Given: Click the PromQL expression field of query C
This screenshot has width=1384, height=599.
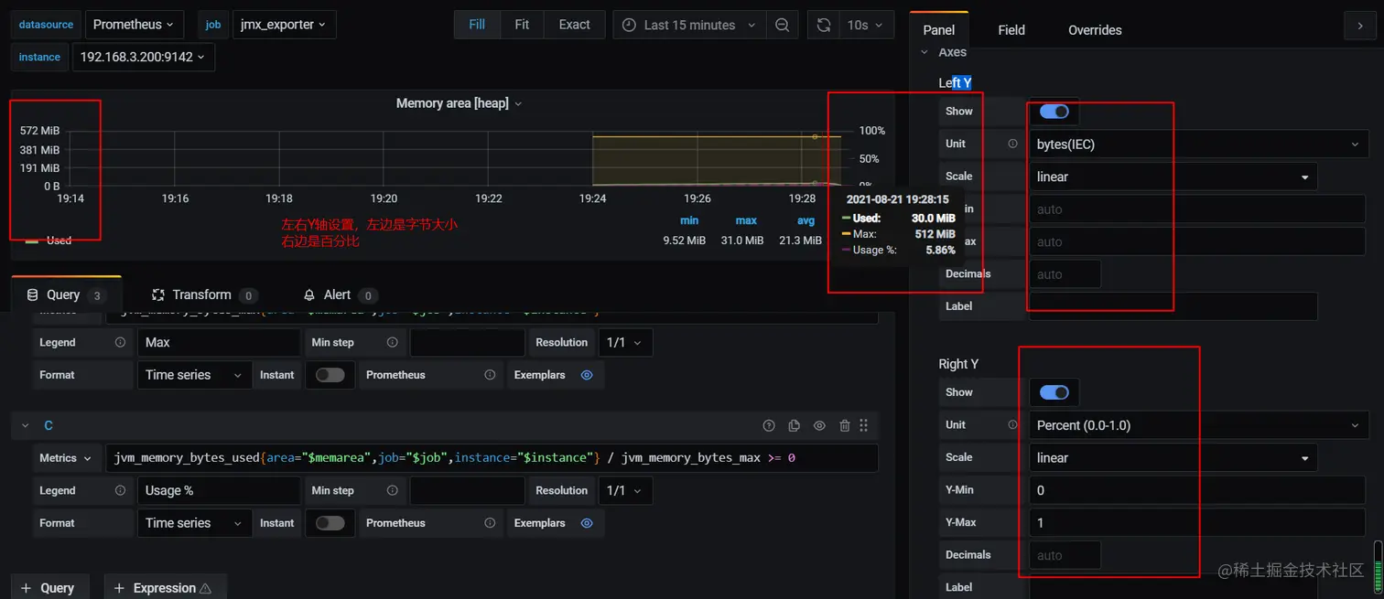Looking at the screenshot, I should 492,458.
